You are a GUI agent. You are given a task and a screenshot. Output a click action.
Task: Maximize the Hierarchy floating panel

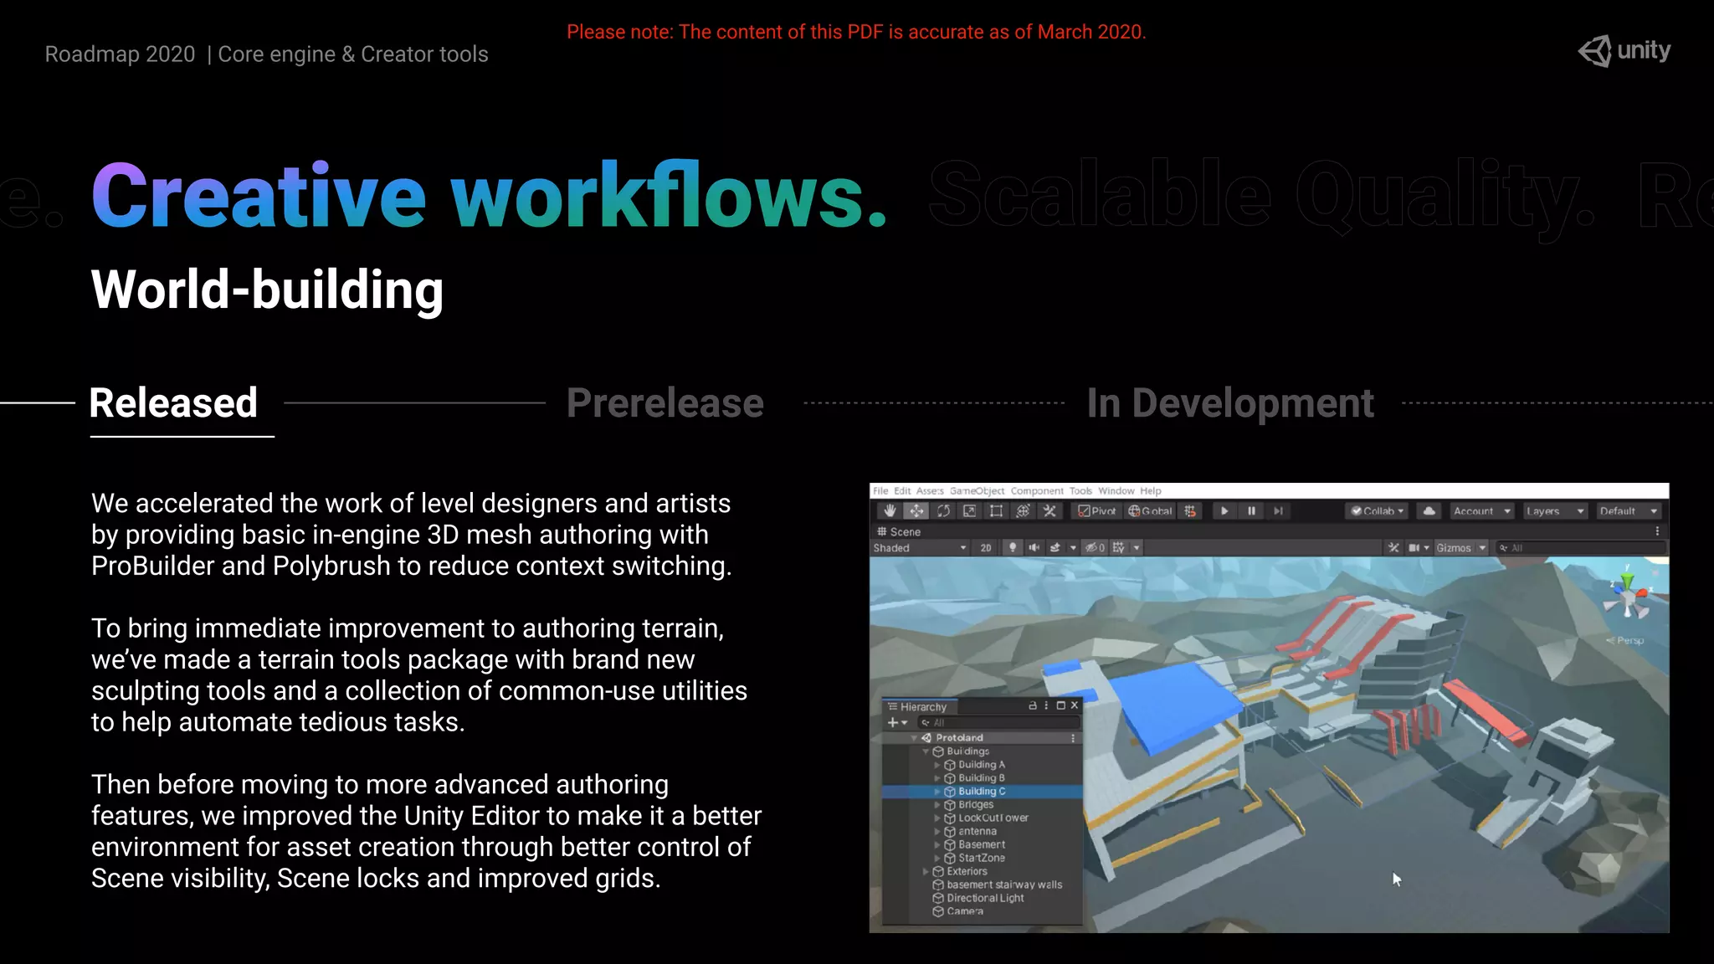pos(1060,706)
